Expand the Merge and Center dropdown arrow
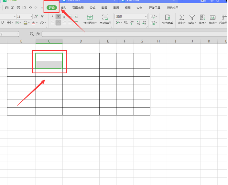This screenshot has width=228, height=185. [x=96, y=23]
